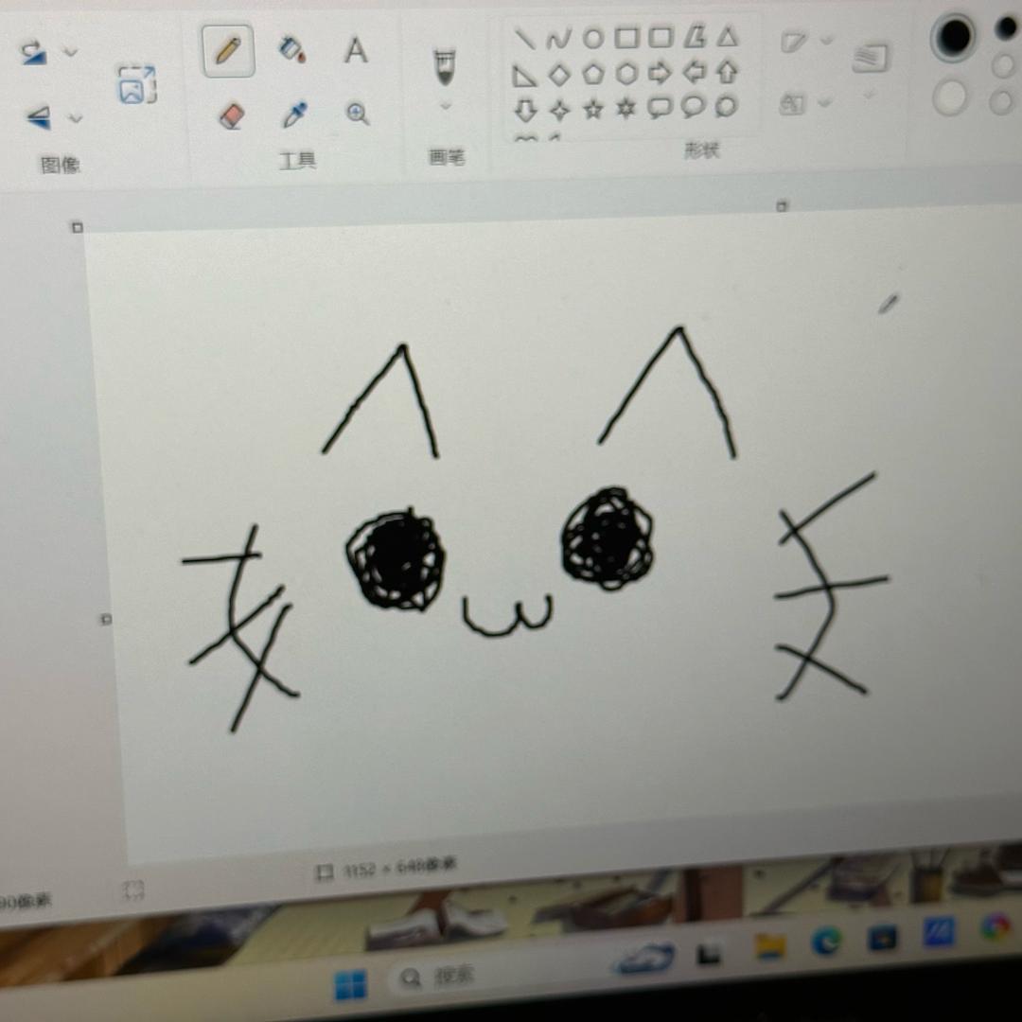Expand the Rotate dropdown arrow
The image size is (1022, 1022).
click(x=71, y=52)
